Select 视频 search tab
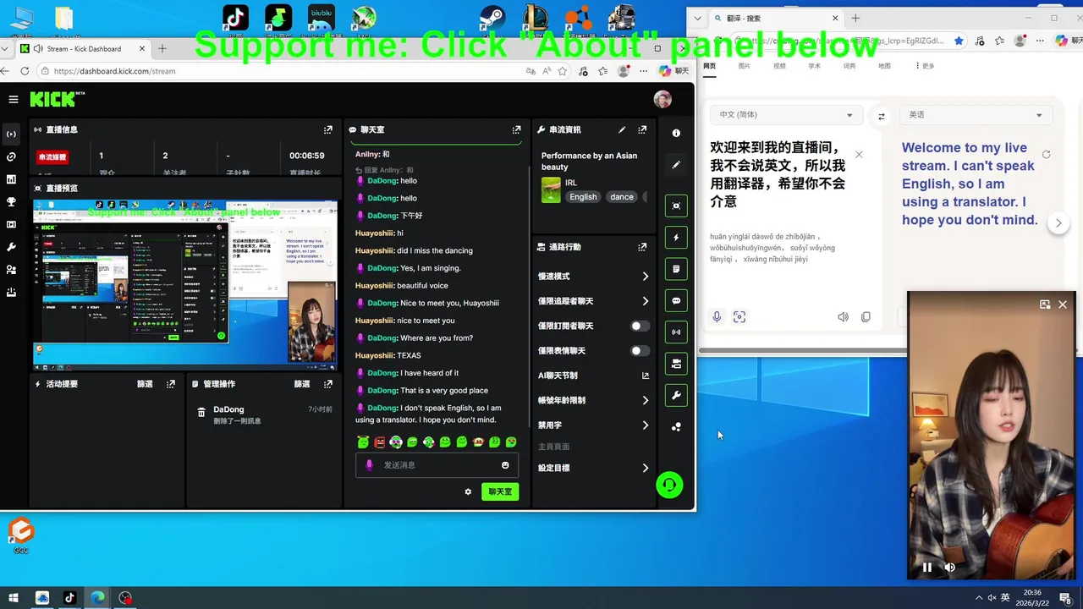Image resolution: width=1083 pixels, height=609 pixels. coord(779,65)
